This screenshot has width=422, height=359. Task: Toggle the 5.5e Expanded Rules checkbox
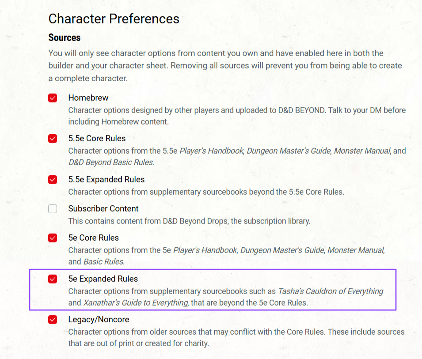point(53,179)
